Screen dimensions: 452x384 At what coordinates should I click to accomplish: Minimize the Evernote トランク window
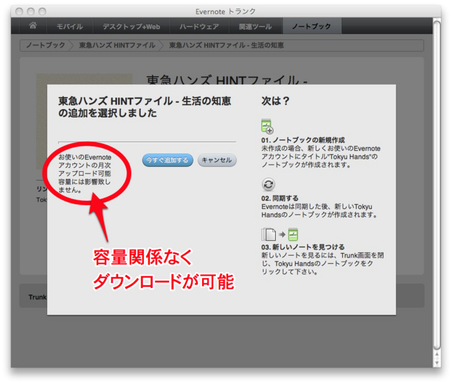click(x=31, y=12)
